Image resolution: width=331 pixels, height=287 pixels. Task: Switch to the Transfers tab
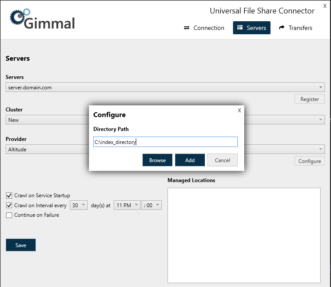(295, 28)
